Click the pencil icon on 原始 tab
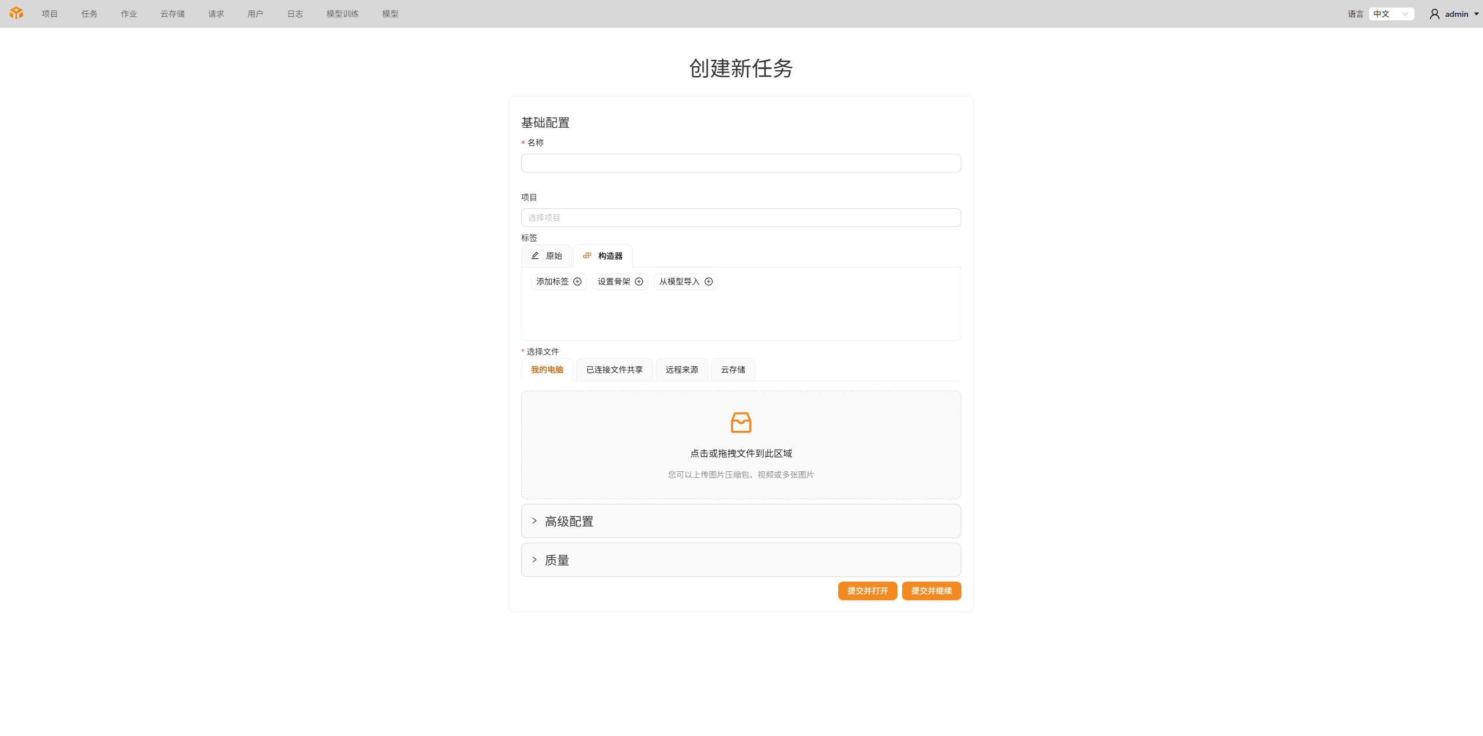 point(535,255)
